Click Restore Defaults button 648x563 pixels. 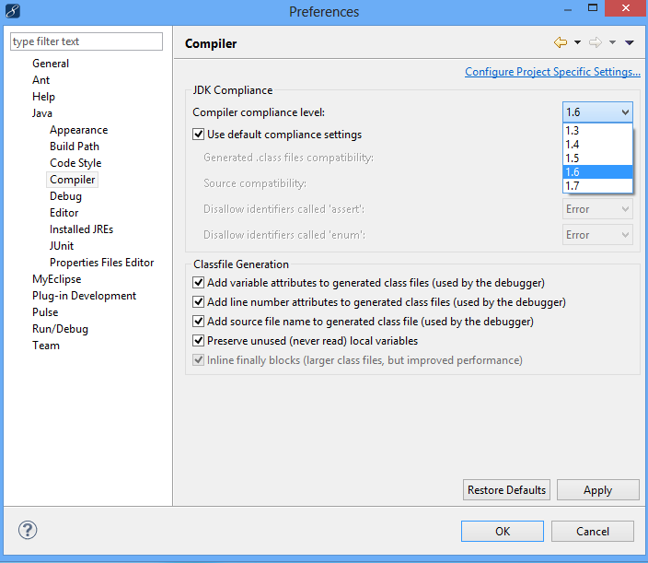click(x=506, y=490)
